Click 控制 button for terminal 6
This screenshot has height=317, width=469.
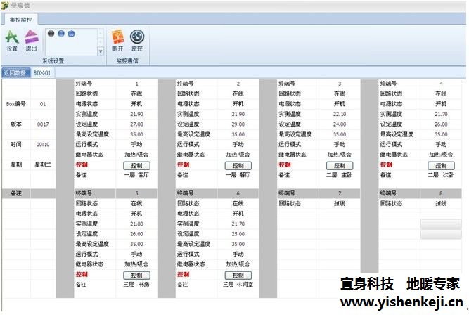tap(238, 275)
